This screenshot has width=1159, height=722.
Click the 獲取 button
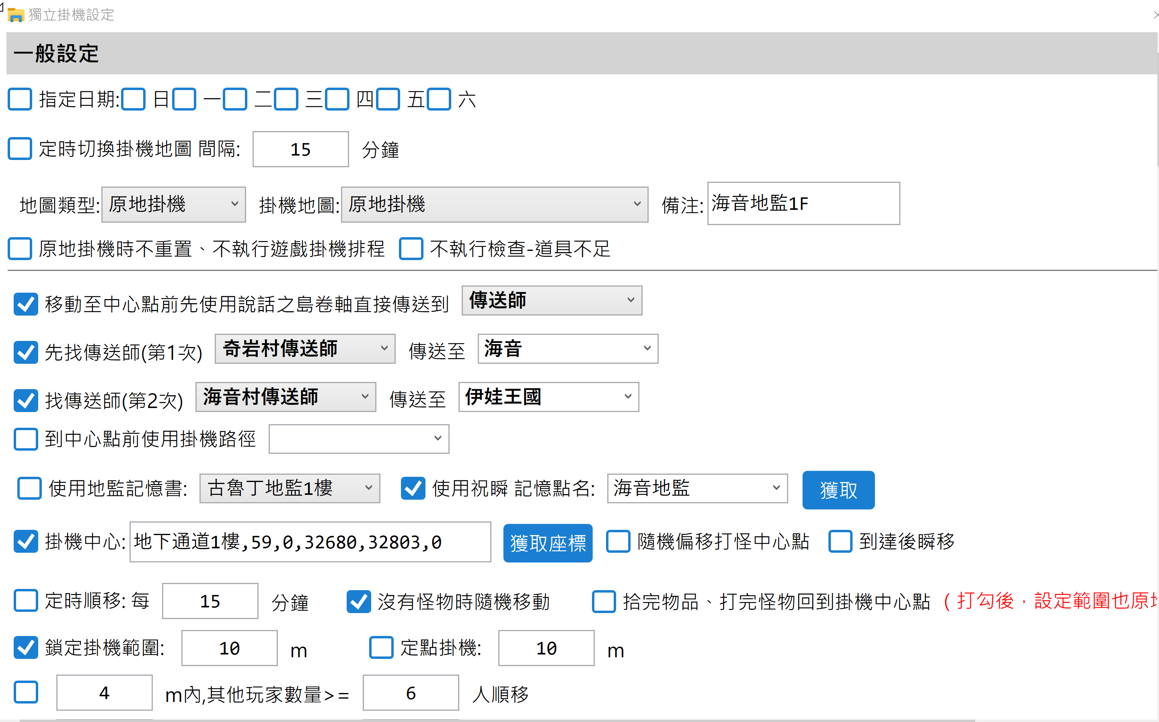[x=838, y=490]
